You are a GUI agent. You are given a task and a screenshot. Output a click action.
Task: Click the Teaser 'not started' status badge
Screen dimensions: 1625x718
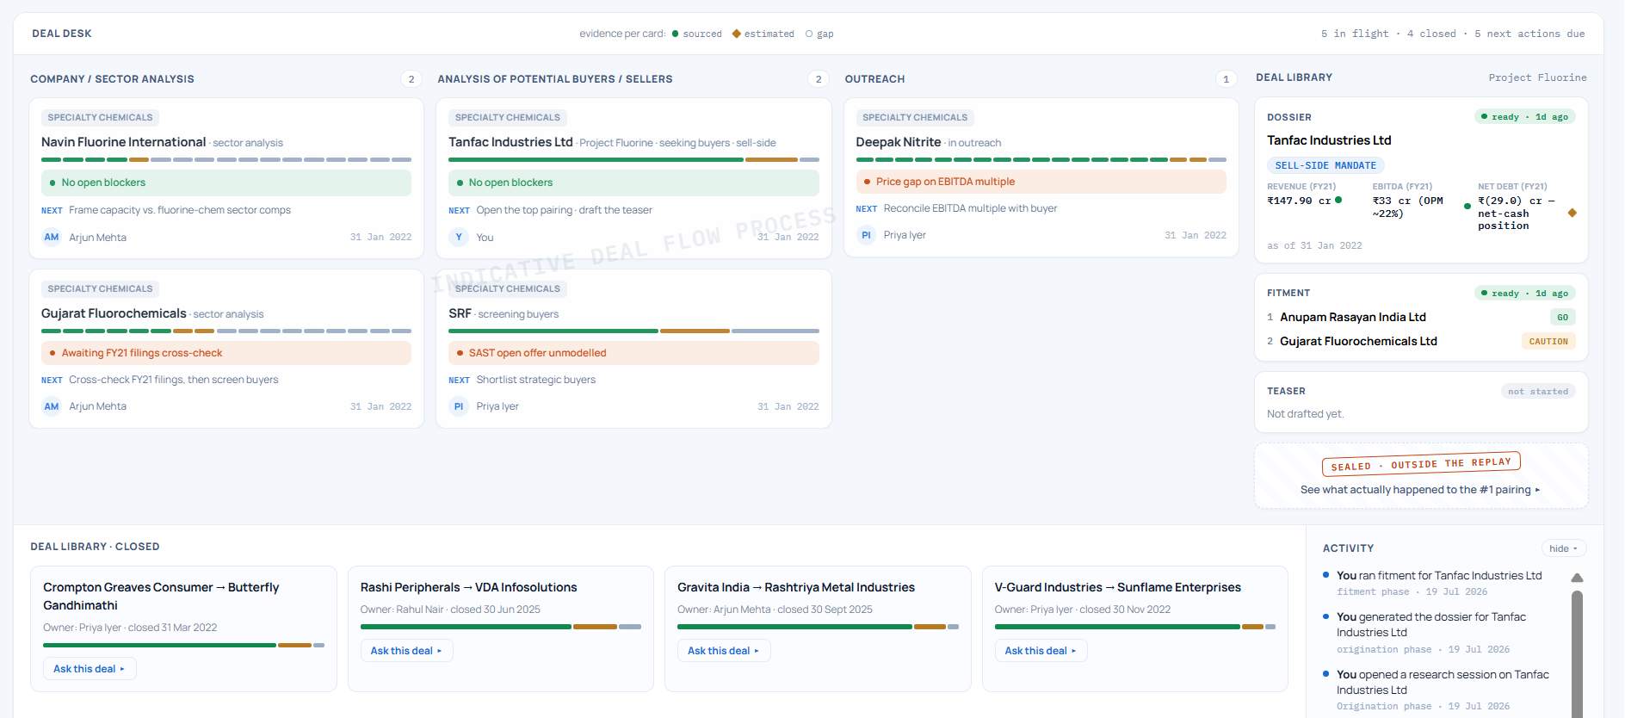coord(1538,392)
